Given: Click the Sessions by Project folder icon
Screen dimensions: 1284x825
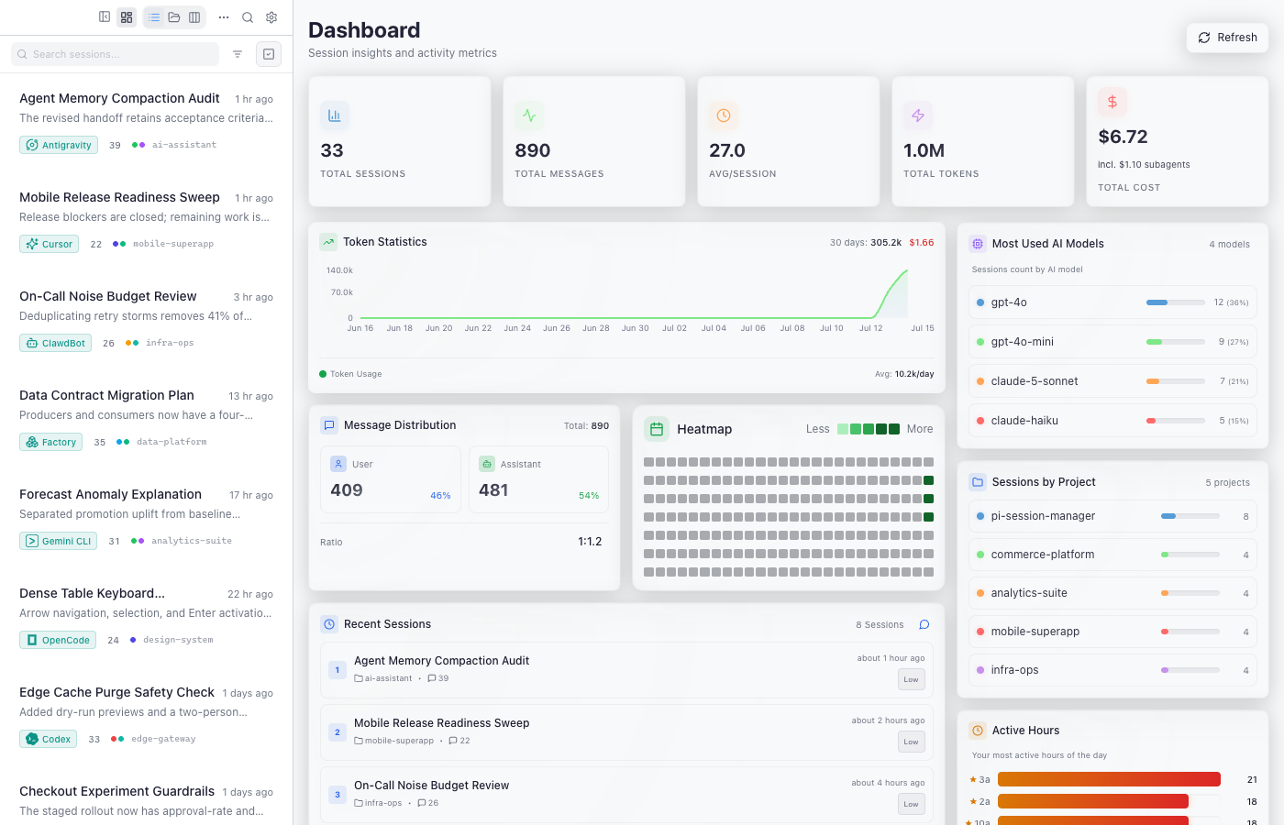Looking at the screenshot, I should 978,482.
